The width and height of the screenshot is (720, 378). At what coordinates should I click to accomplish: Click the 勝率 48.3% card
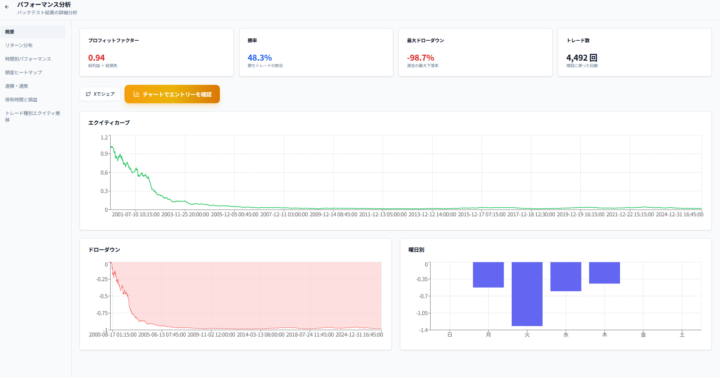coord(316,52)
